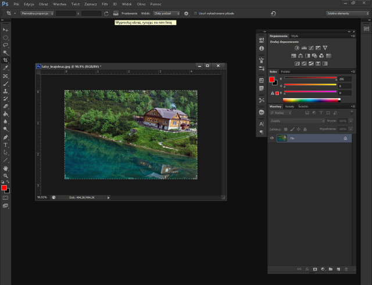Select the Brush tool
This screenshot has width=372, height=285.
(5, 84)
